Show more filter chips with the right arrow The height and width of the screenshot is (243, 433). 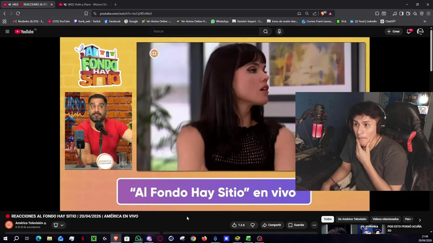(x=420, y=220)
